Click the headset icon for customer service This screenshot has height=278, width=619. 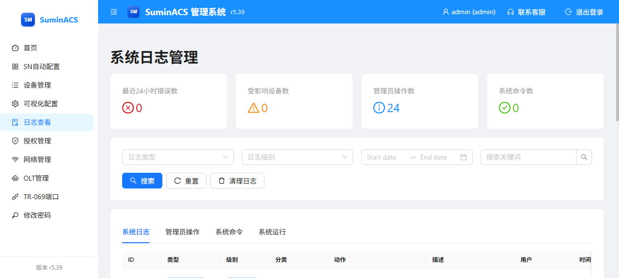tap(511, 12)
